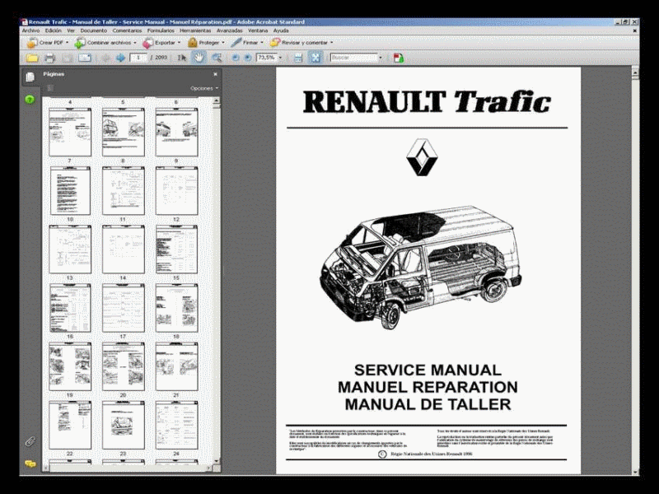The width and height of the screenshot is (659, 494).
Task: Select the Marquee Zoom tool
Action: click(x=217, y=58)
